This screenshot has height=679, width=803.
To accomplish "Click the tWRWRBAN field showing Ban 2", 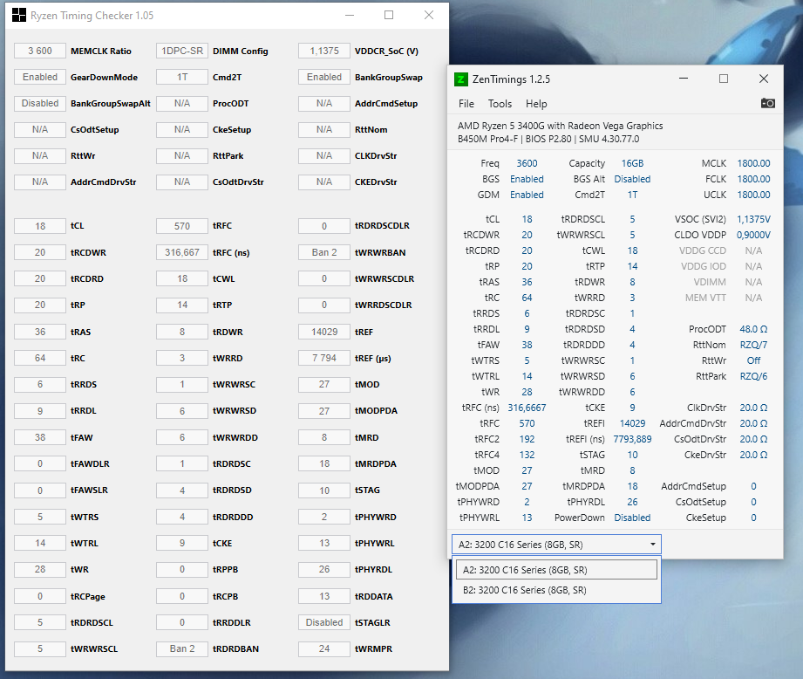I will (x=324, y=252).
